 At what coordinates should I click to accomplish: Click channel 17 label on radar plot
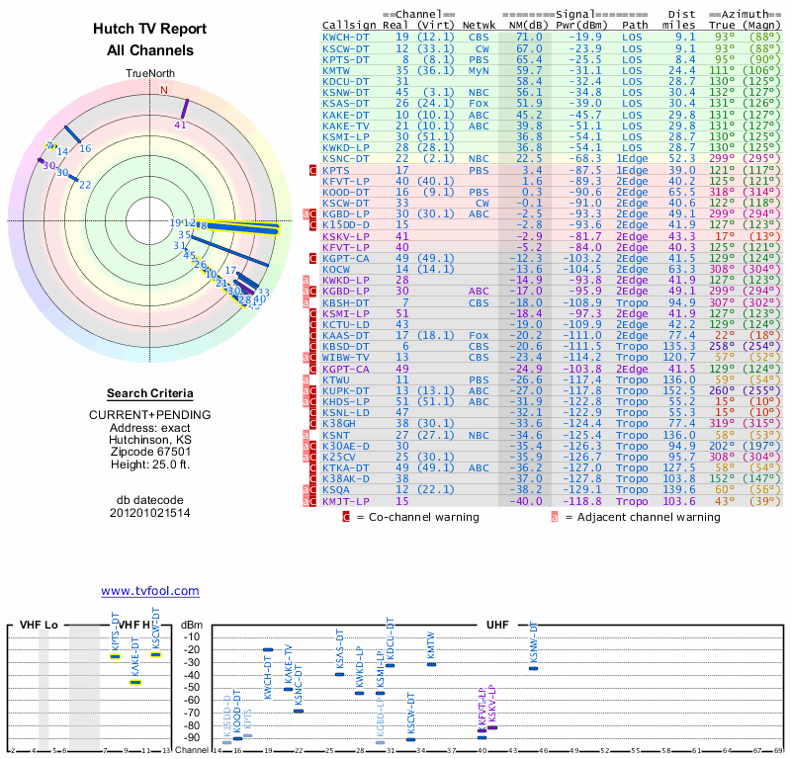230,271
